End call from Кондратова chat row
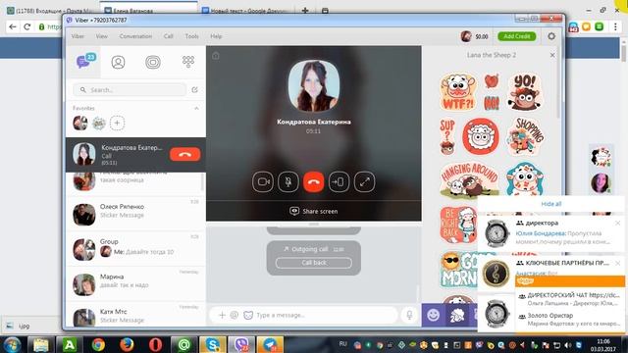Image resolution: width=628 pixels, height=353 pixels. tap(184, 155)
